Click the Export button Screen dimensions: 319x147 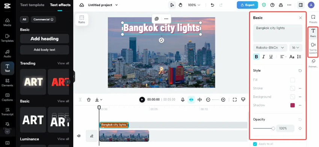tap(247, 5)
